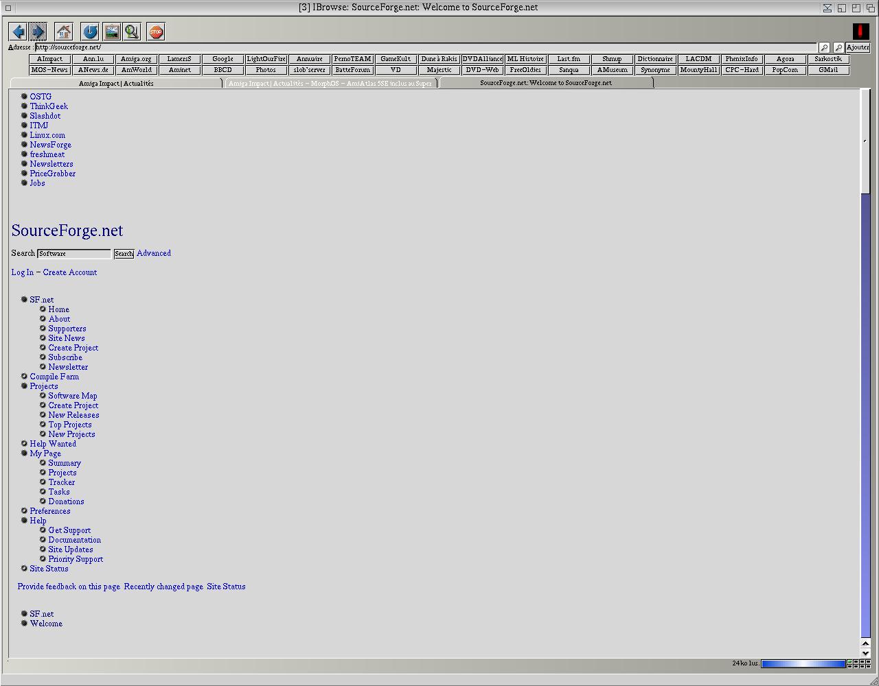
Task: Open the Amiga.org bookmark button
Action: (136, 59)
